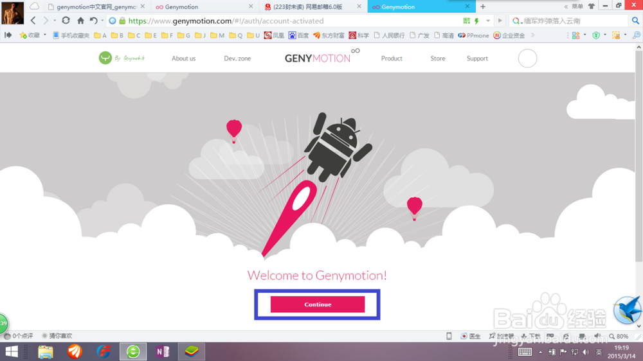Expand more bookmarks chevron
Viewport: 643px width, 361px height.
pos(532,35)
